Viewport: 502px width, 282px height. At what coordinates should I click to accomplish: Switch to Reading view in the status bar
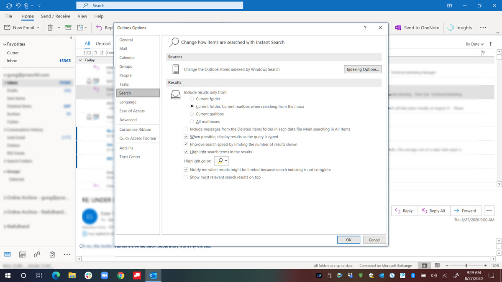pyautogui.click(x=437, y=265)
